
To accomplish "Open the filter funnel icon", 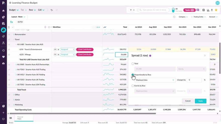I will (131, 10).
